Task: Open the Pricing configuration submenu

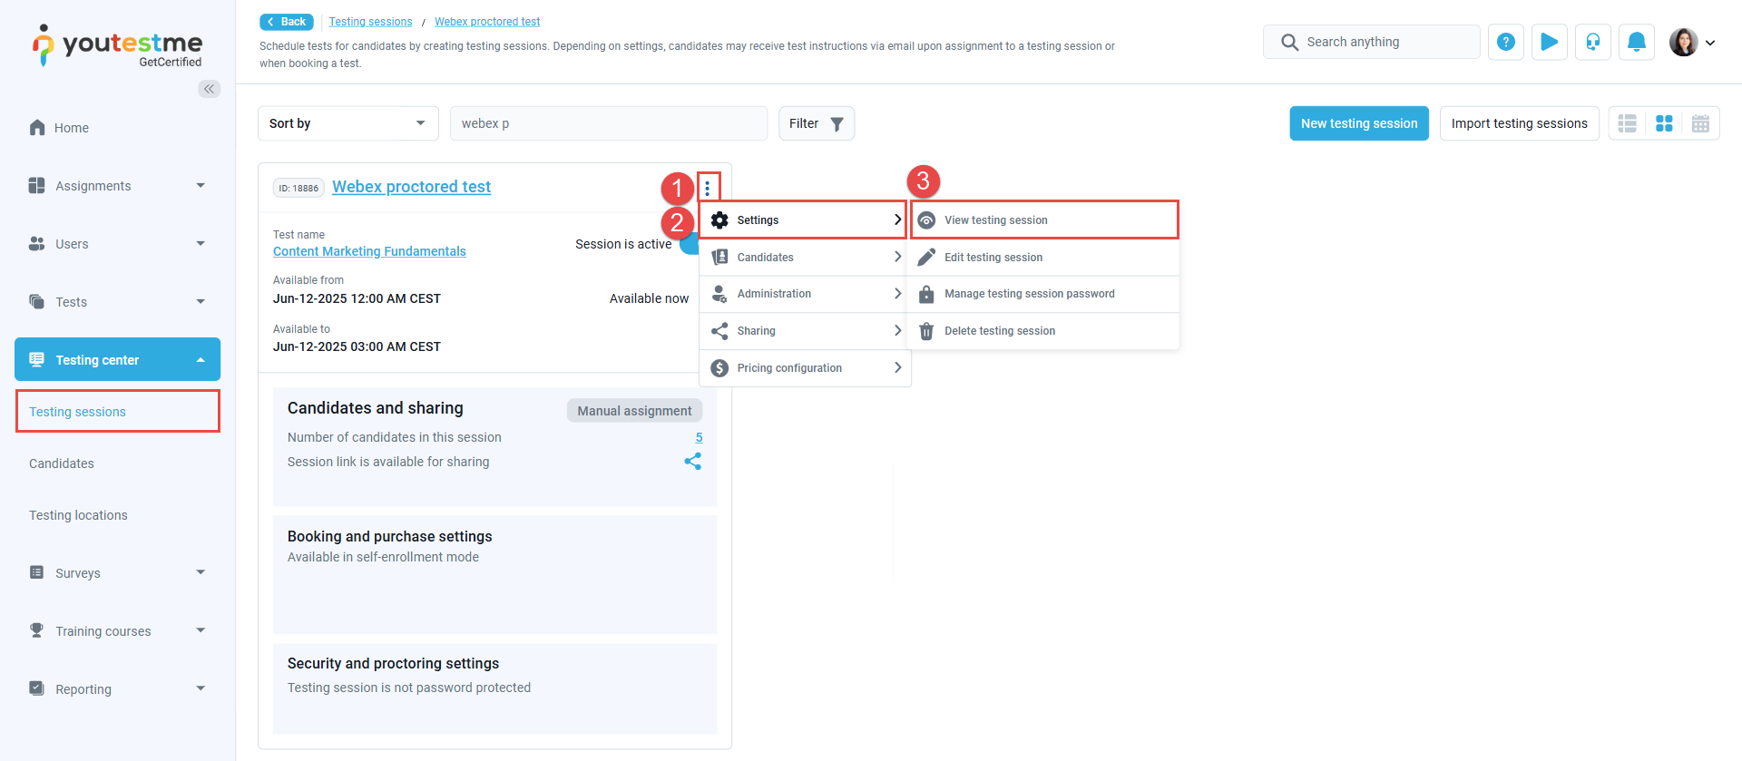Action: [804, 368]
